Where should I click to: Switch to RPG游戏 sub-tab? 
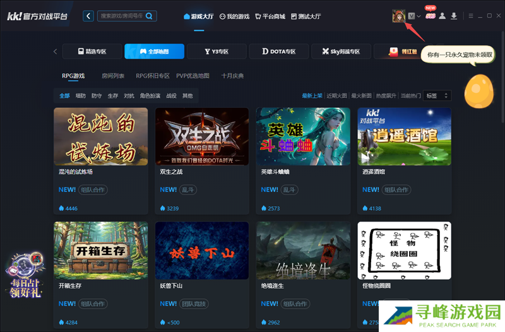tap(73, 76)
